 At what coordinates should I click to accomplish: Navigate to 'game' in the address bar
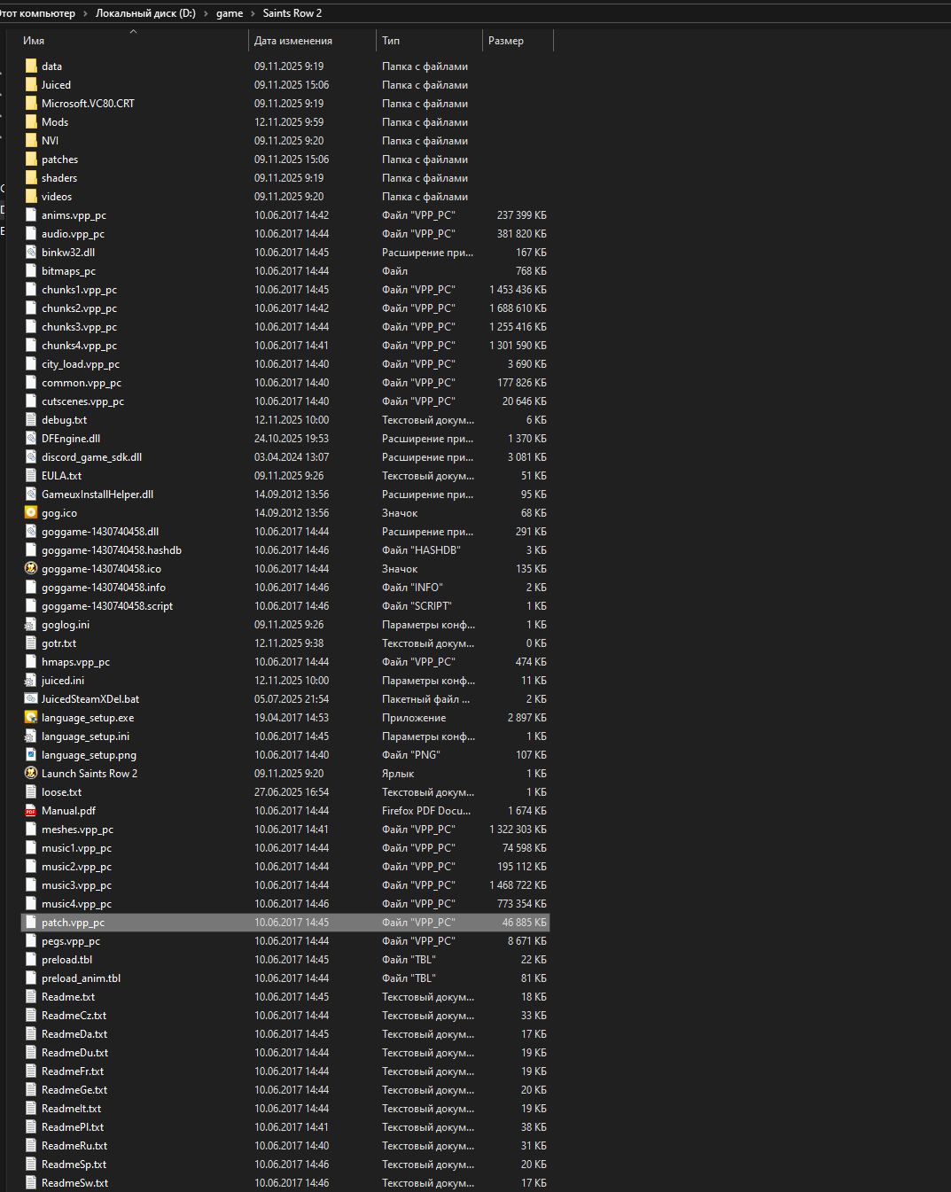tap(230, 13)
